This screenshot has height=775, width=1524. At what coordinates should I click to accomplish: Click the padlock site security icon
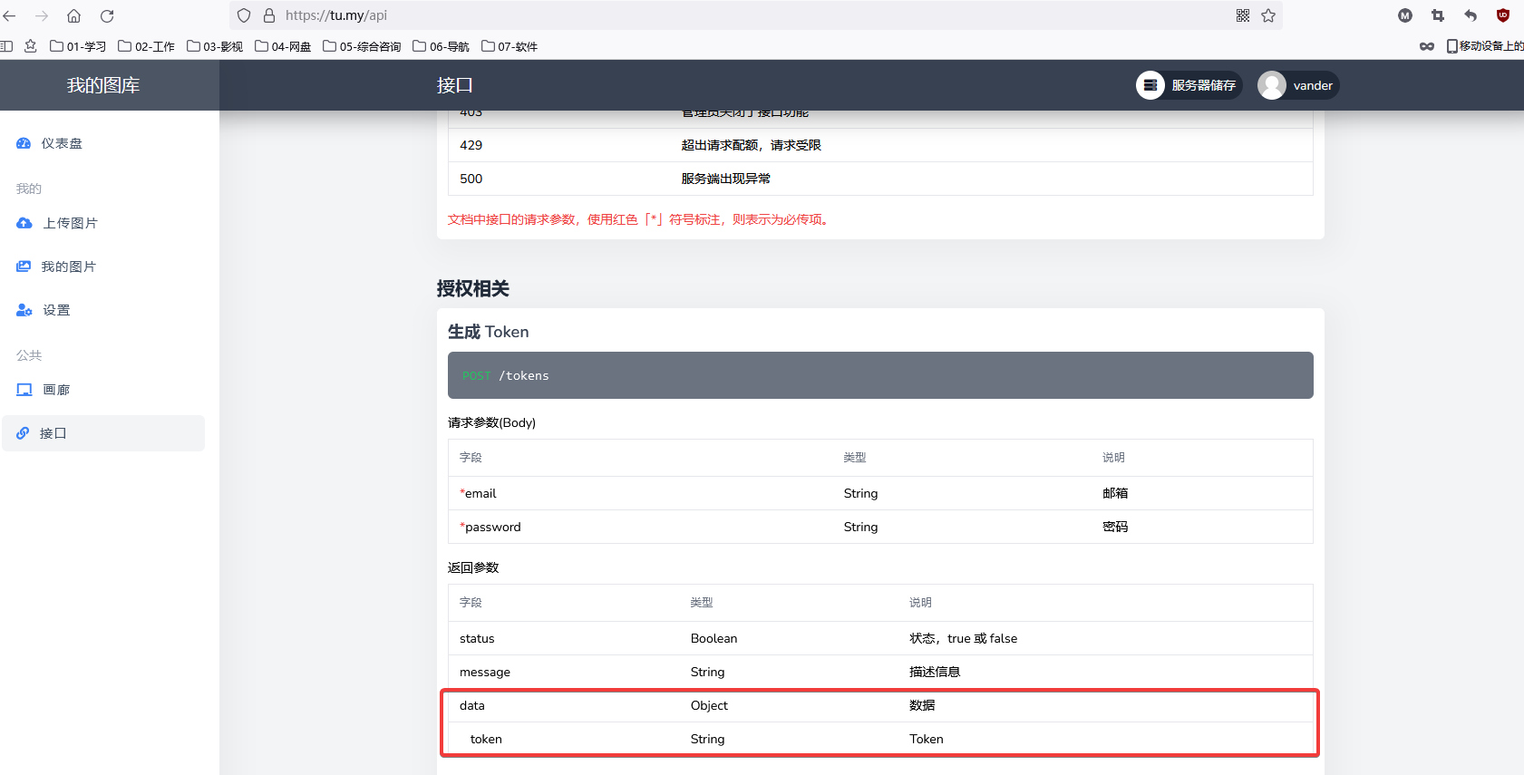coord(269,15)
